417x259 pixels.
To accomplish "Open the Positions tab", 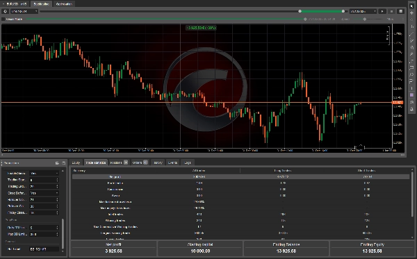I will point(119,162).
